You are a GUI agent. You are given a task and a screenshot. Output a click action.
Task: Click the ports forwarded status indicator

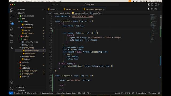[89, 93]
